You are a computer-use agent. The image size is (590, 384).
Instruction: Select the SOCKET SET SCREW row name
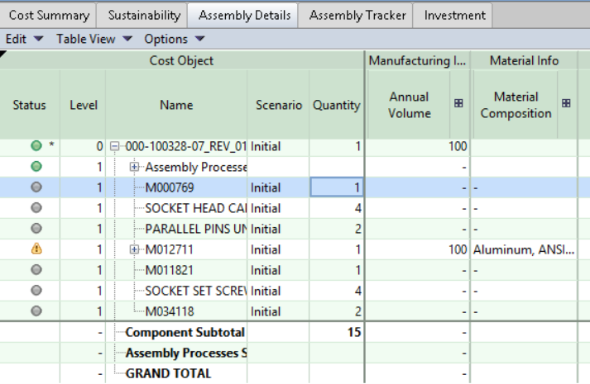(195, 291)
